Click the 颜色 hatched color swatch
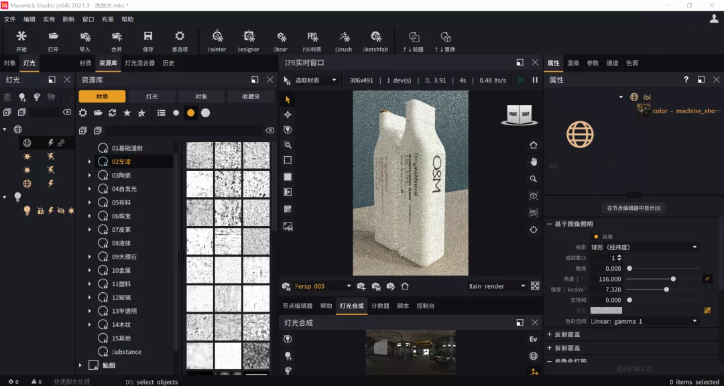Screen dimensions: 724x386 click(606, 310)
